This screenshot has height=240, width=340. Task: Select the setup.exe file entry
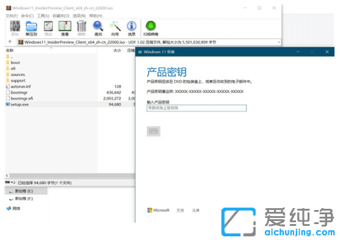coord(70,105)
